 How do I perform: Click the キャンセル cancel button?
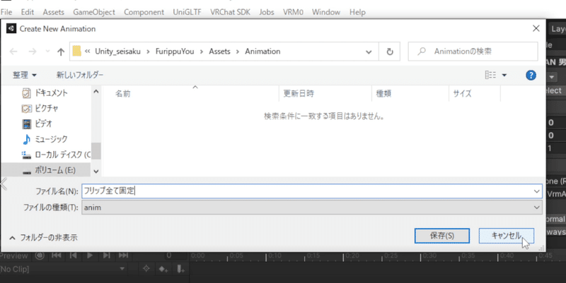click(x=506, y=236)
